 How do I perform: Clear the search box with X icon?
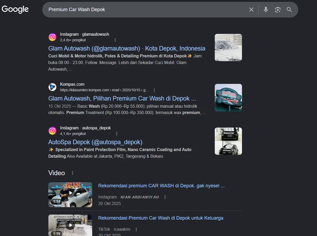coord(251,10)
